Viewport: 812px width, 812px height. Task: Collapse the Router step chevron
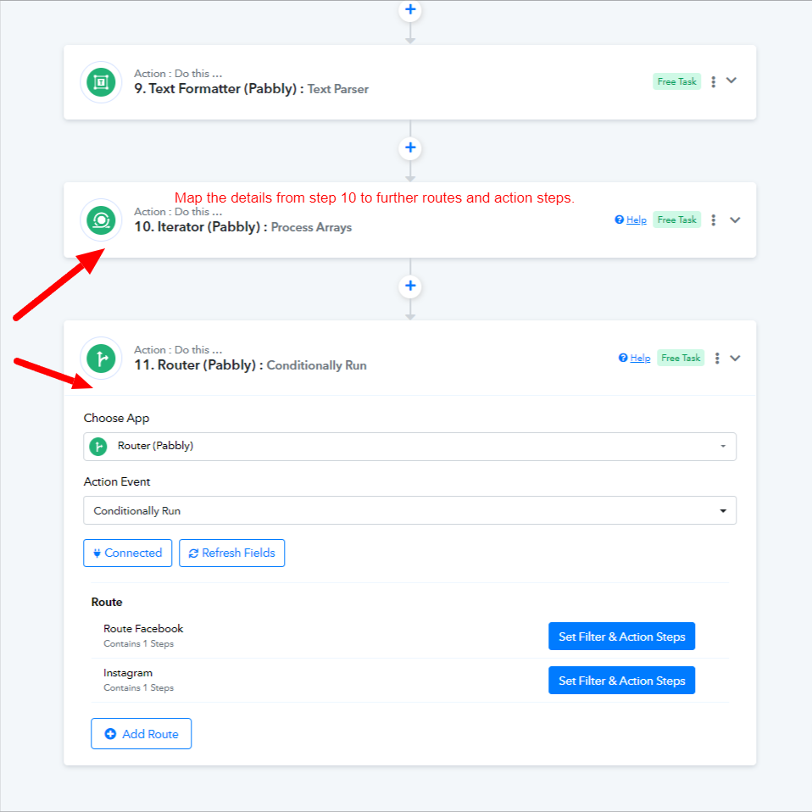pyautogui.click(x=735, y=359)
